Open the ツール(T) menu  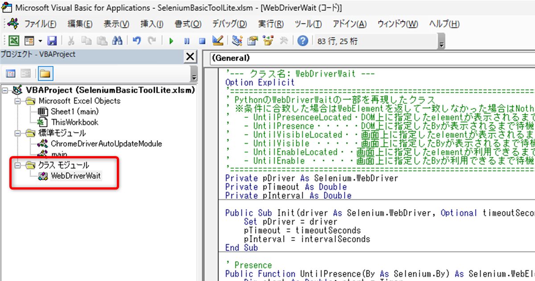(308, 24)
